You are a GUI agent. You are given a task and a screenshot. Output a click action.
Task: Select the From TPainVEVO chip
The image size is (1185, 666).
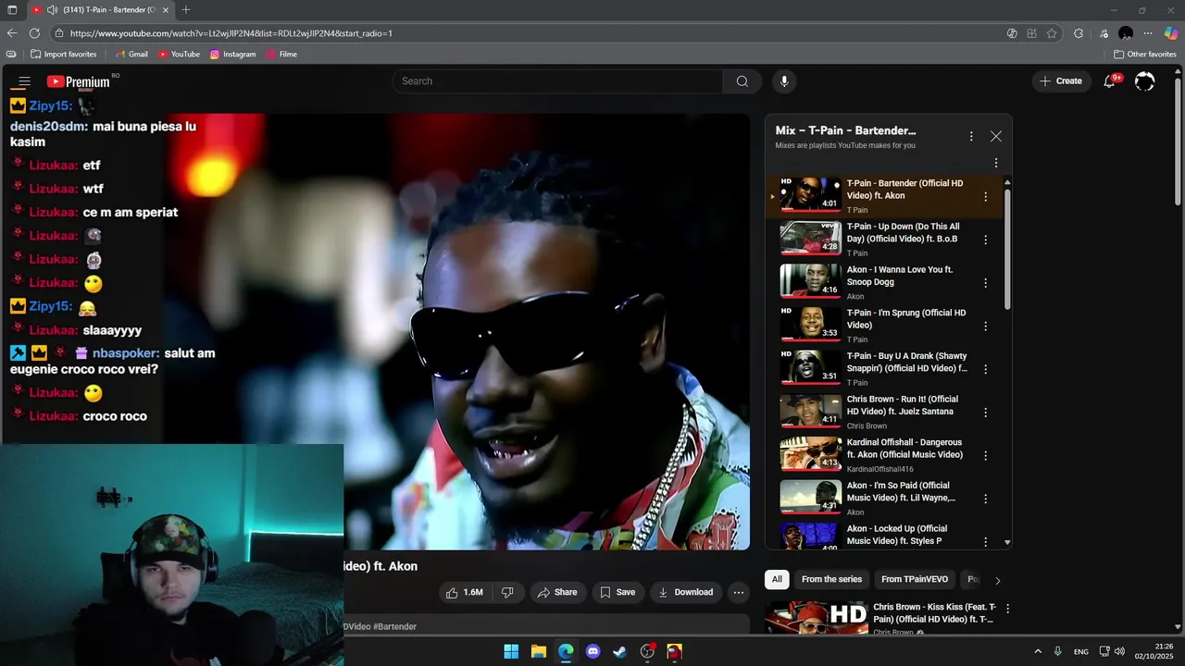(915, 579)
